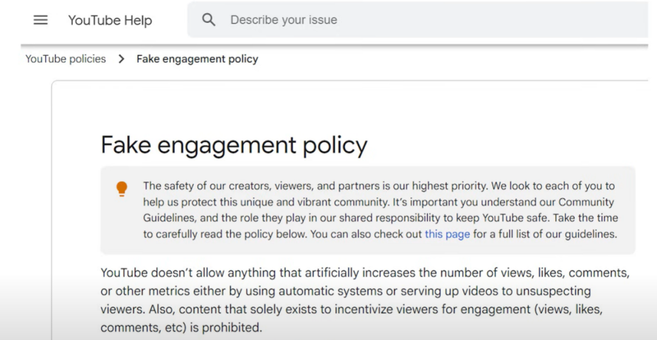
Task: Open the "YouTube policies" breadcrumb link
Action: (x=66, y=59)
